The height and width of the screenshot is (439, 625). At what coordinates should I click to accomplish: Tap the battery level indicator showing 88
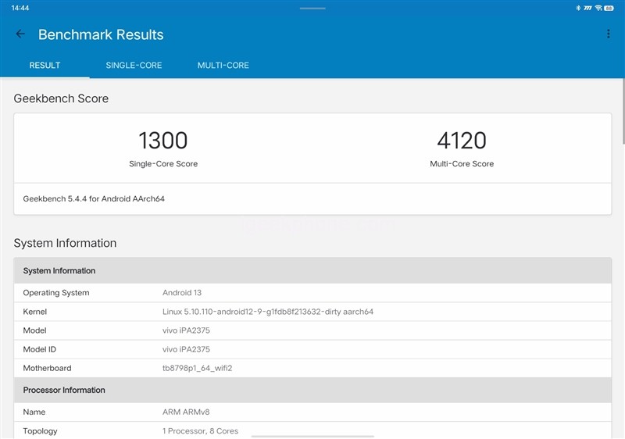(609, 8)
